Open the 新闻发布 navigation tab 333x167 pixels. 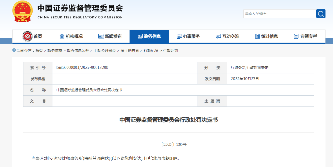click(x=110, y=37)
